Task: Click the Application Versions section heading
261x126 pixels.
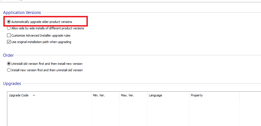Action: pos(22,13)
